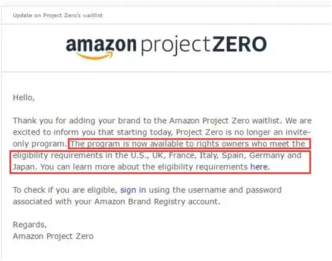This screenshot has width=332, height=261.
Task: Click the 'project' word in the header logo
Action: pos(176,46)
